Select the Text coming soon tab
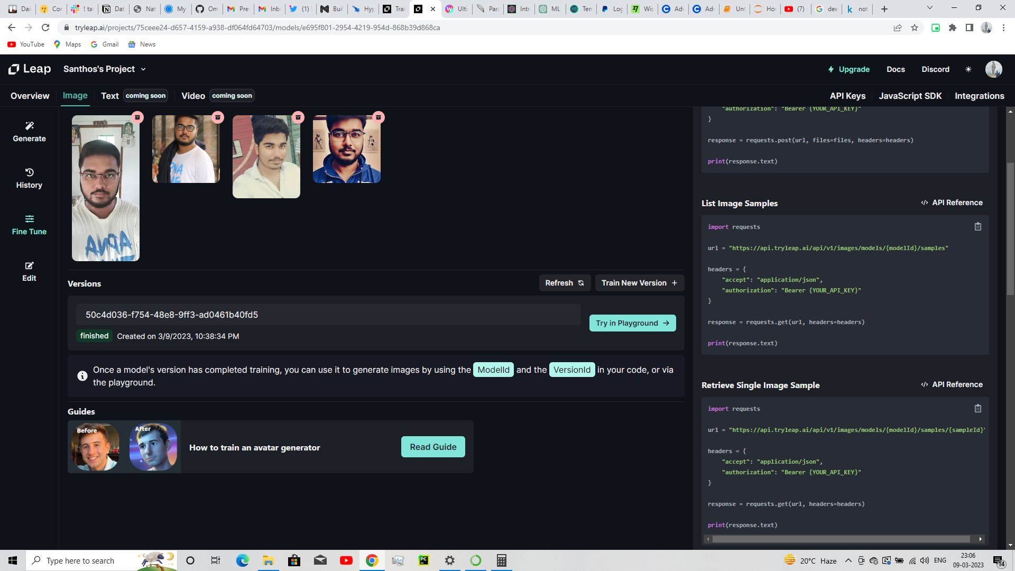Screen dimensions: 1015x571 coord(134,96)
